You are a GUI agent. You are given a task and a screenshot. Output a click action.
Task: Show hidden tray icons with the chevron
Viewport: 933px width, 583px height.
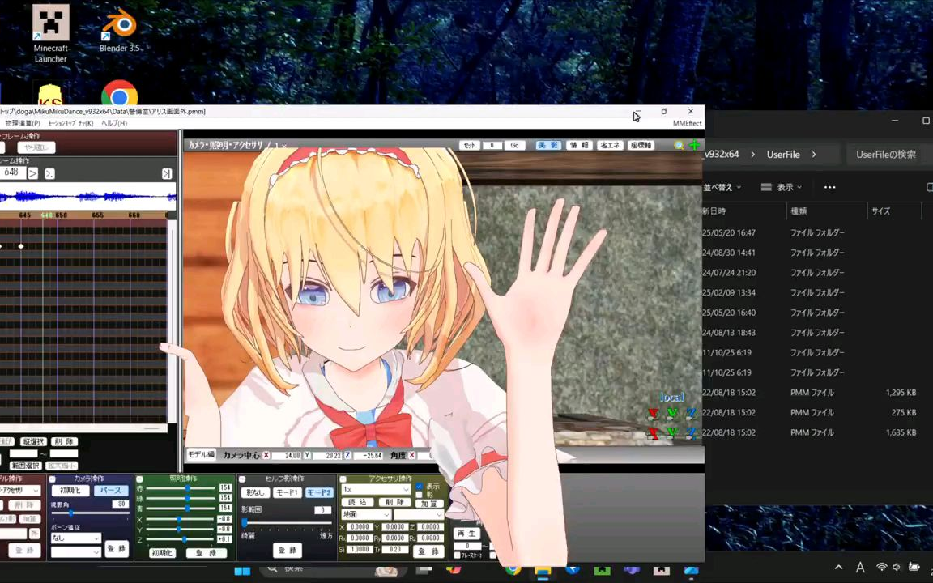[x=838, y=568]
